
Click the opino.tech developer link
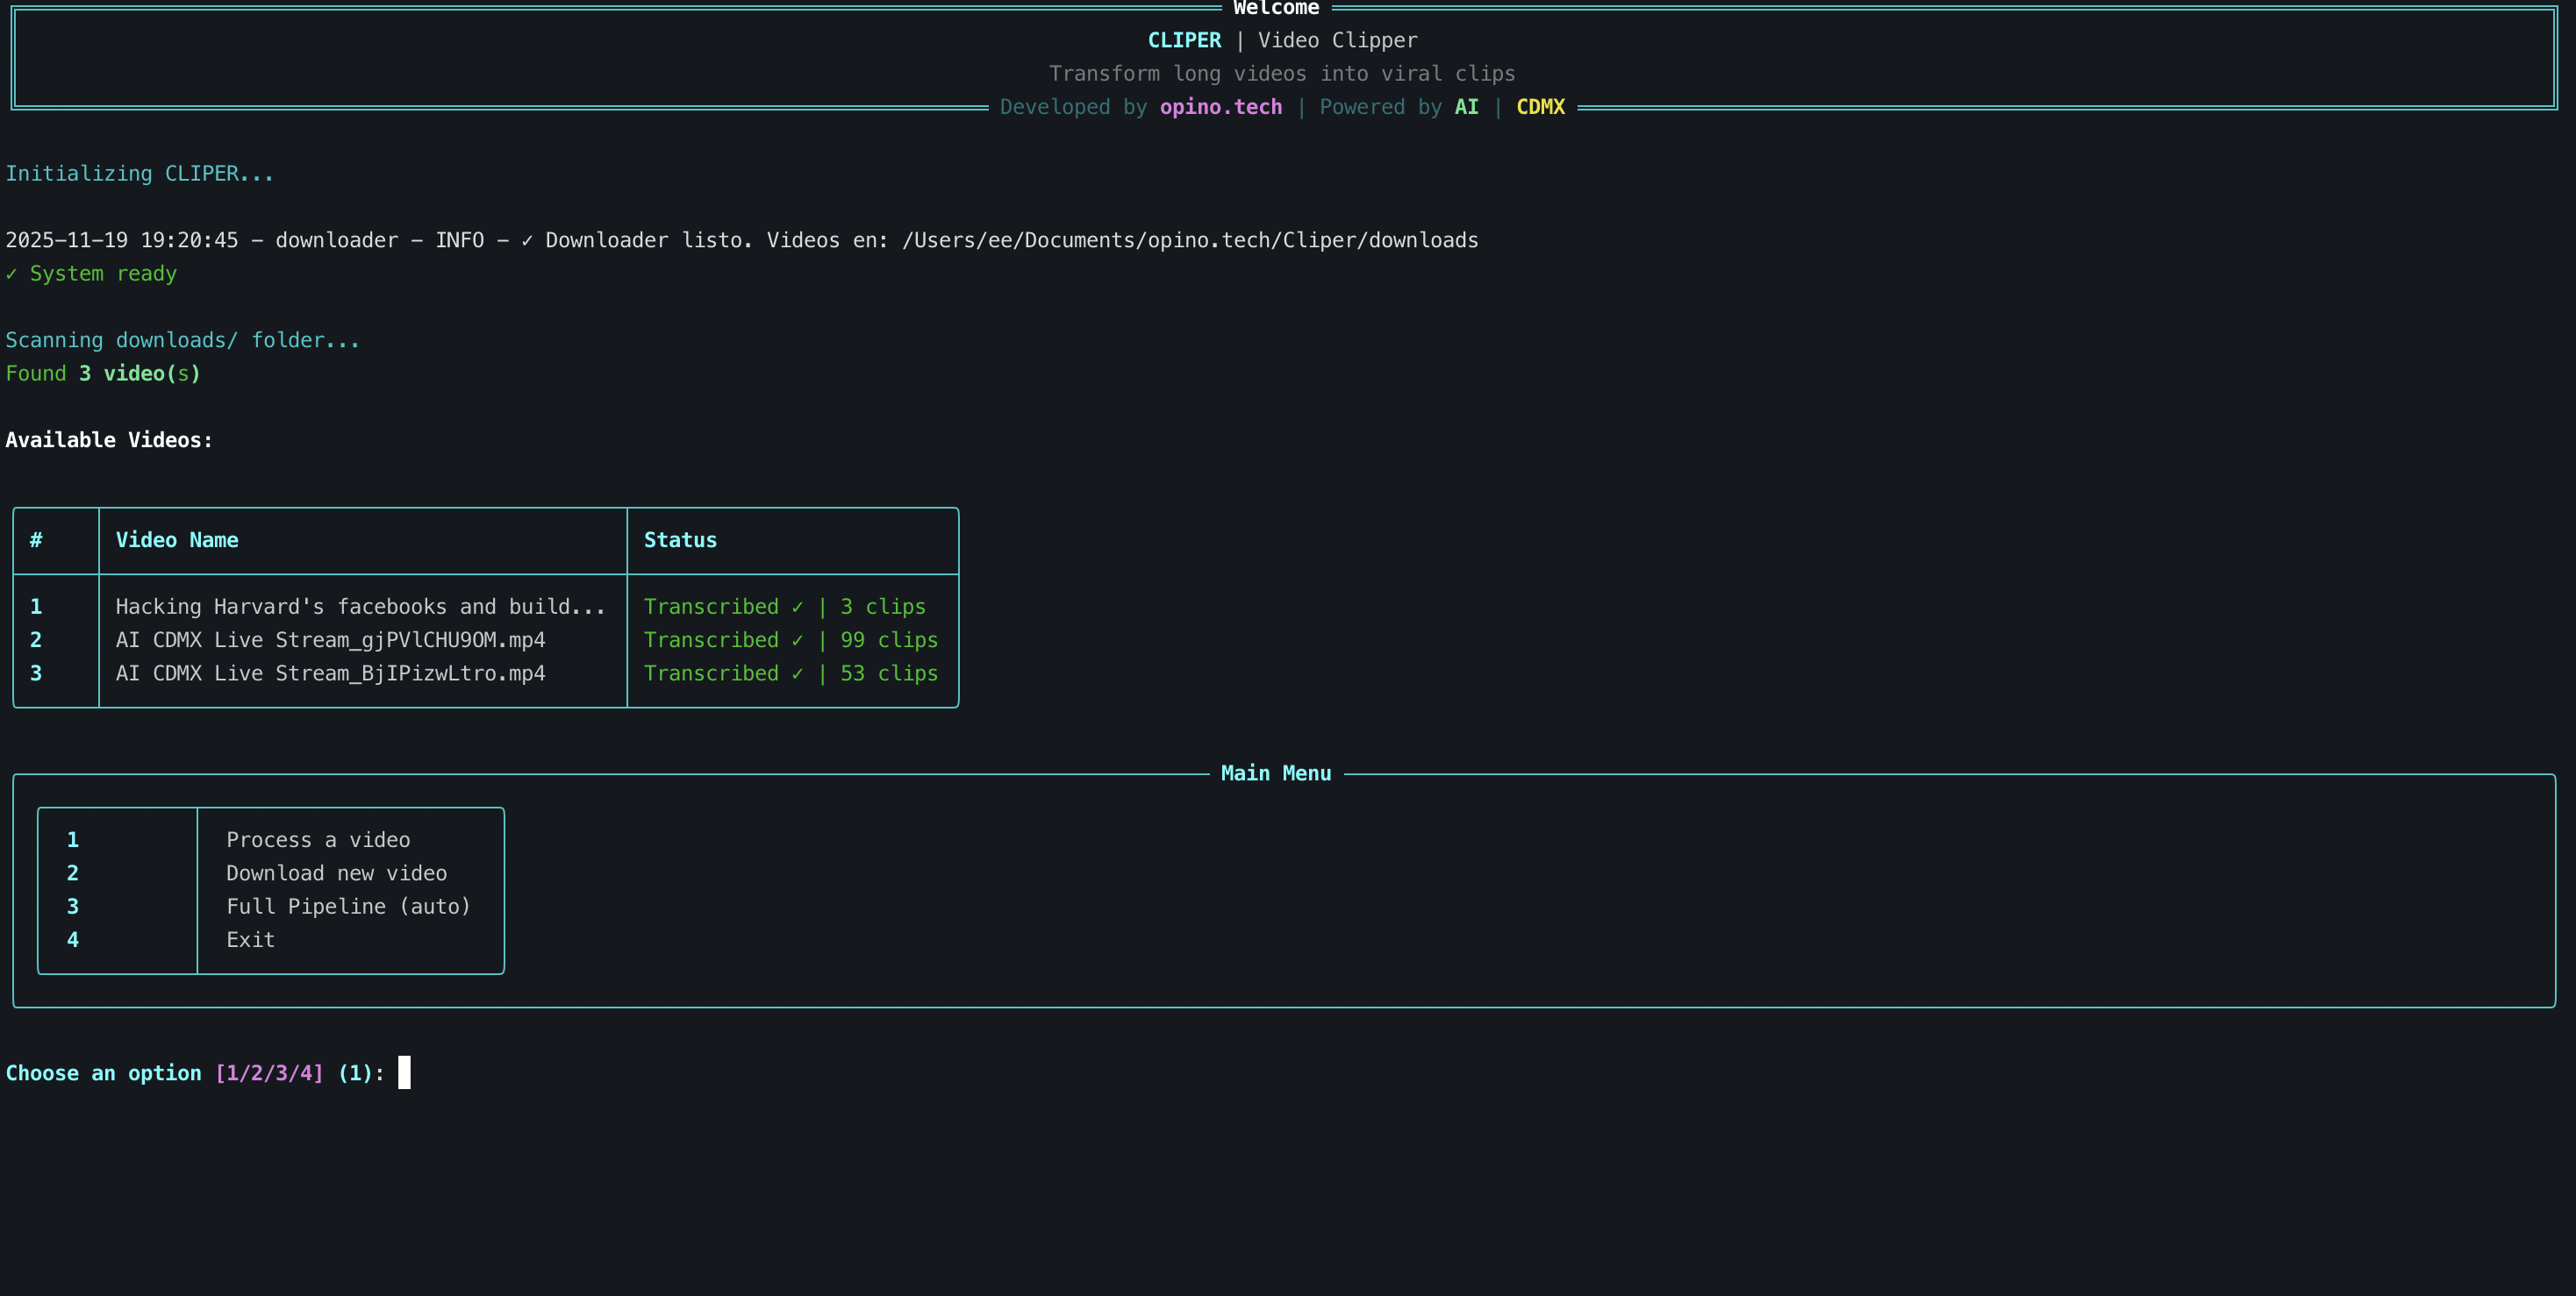[x=1220, y=107]
